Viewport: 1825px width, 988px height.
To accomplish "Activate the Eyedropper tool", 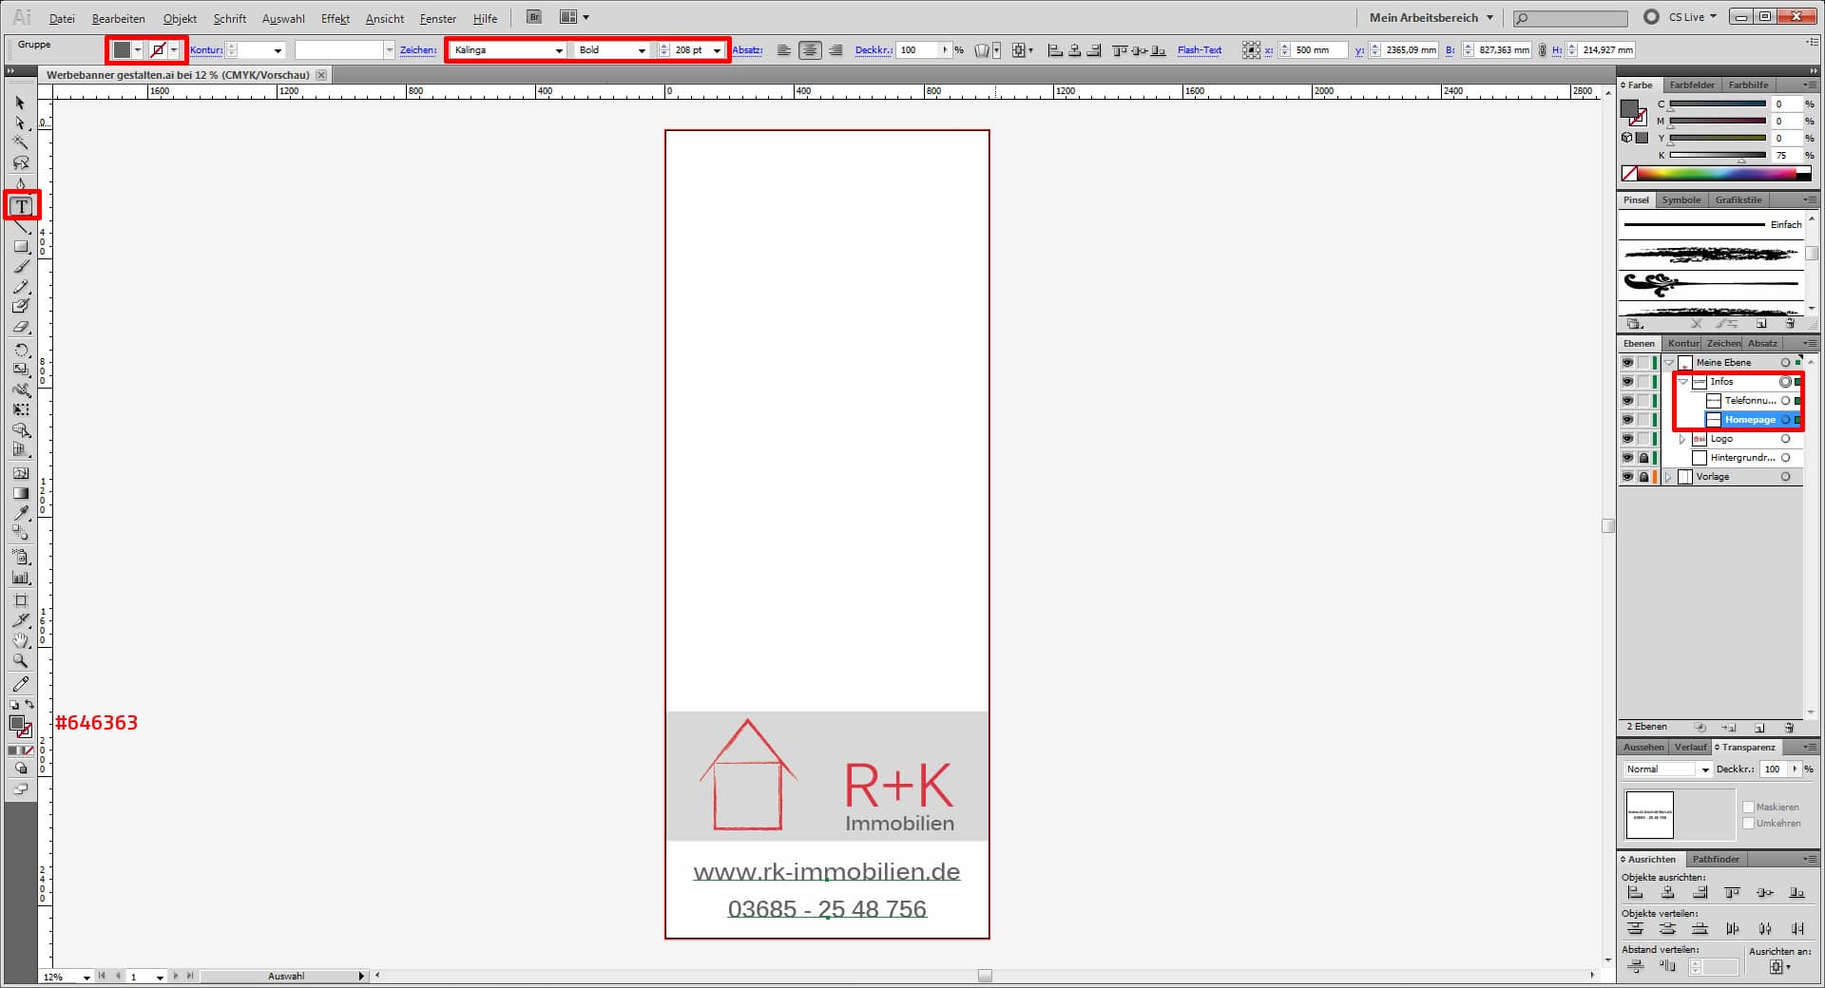I will 21,513.
